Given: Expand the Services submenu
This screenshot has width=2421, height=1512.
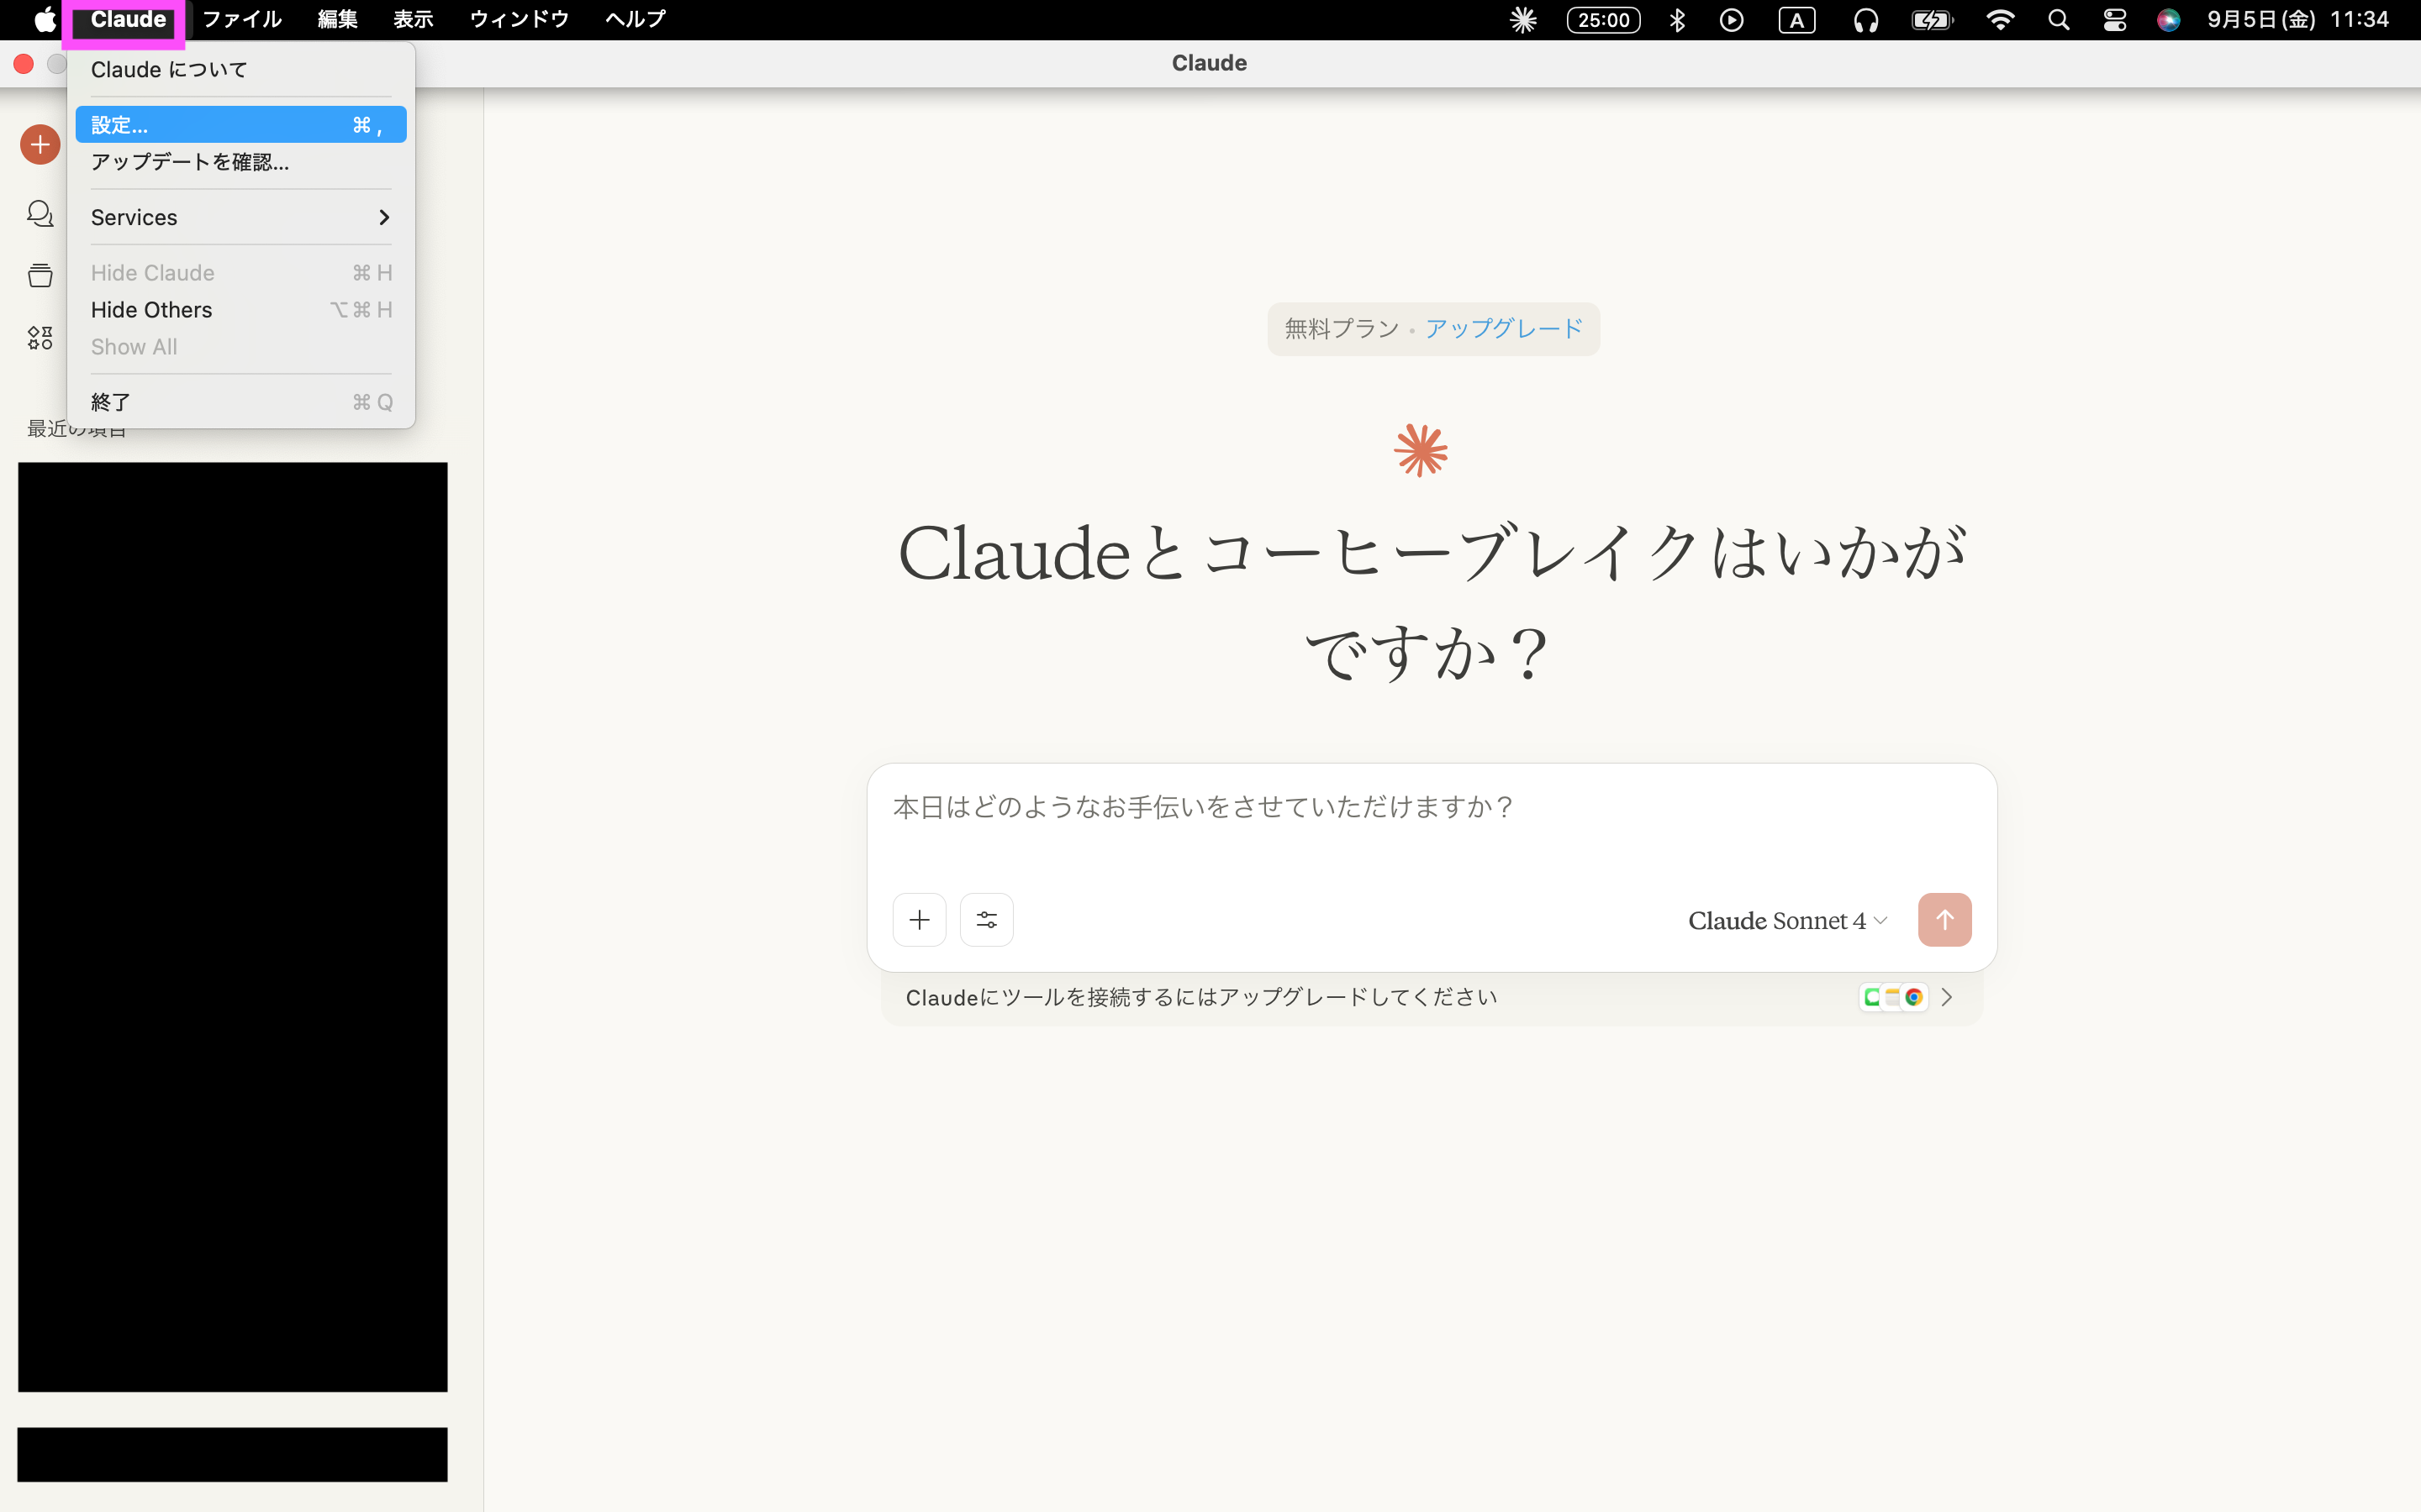Looking at the screenshot, I should 240,217.
